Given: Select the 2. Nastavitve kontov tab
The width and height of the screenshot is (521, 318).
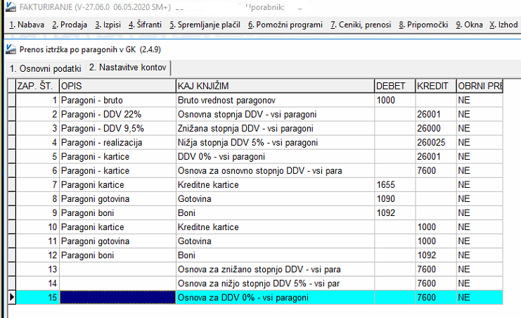Looking at the screenshot, I should pos(129,68).
